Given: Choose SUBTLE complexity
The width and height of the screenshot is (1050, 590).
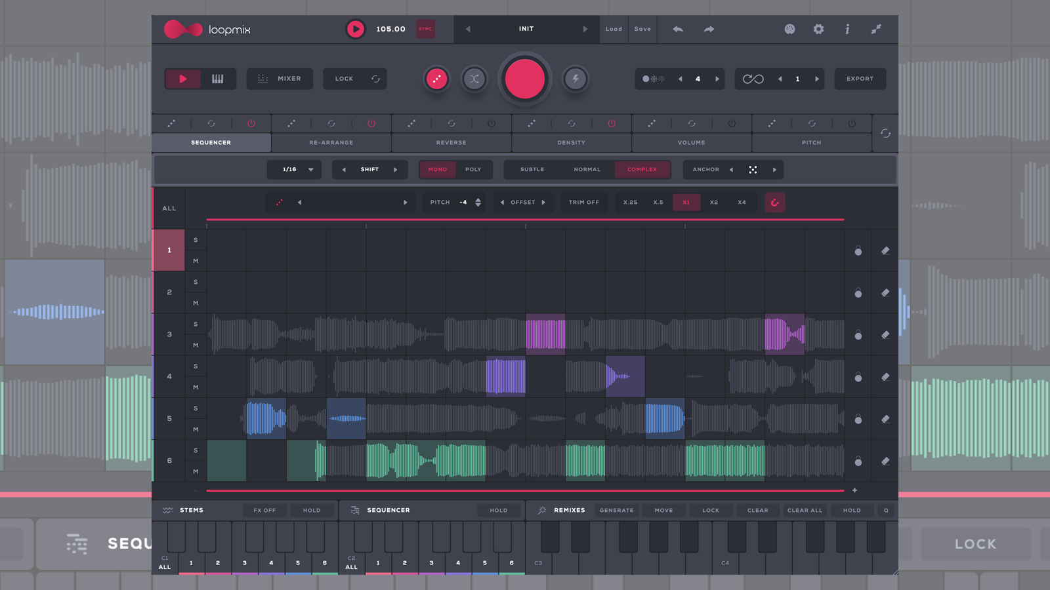Looking at the screenshot, I should pyautogui.click(x=532, y=169).
